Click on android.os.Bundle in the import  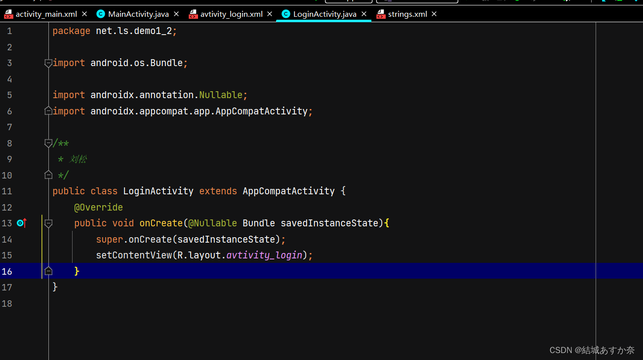point(137,63)
